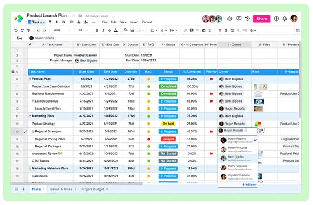Open the comments panel icon
Screen dimensions: 313x205
(x=239, y=19)
